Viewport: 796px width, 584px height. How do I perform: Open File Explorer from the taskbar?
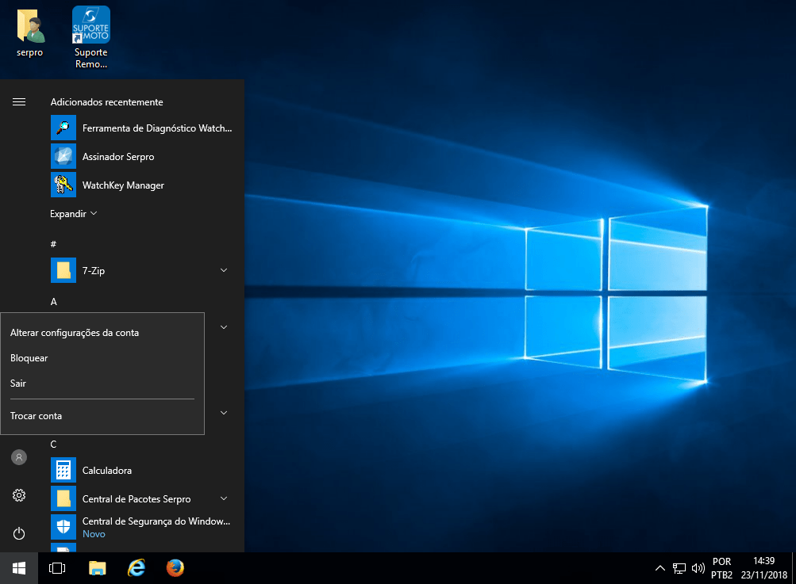pyautogui.click(x=97, y=568)
